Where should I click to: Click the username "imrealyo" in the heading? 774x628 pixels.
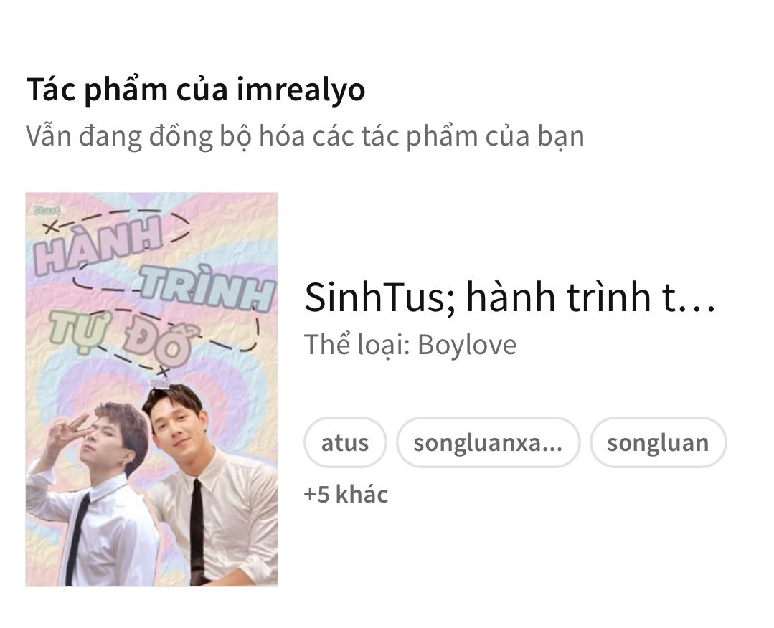click(x=301, y=90)
